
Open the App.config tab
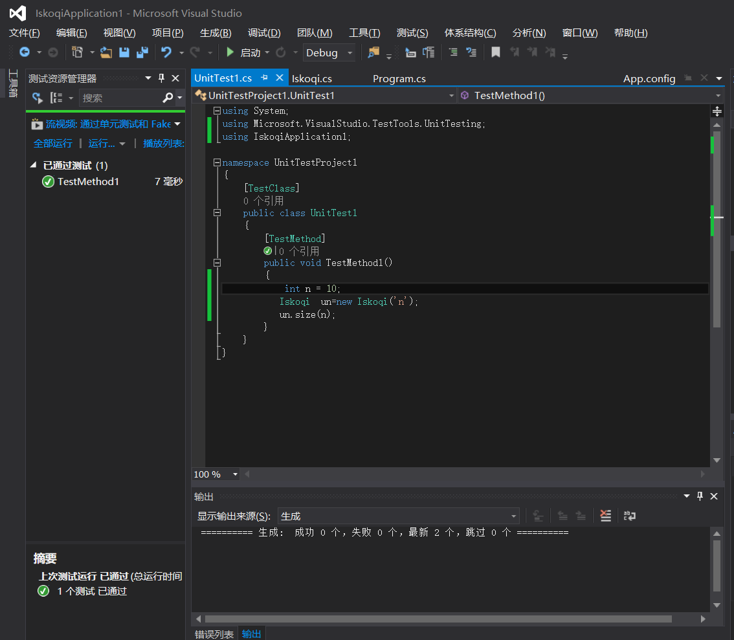click(x=649, y=78)
